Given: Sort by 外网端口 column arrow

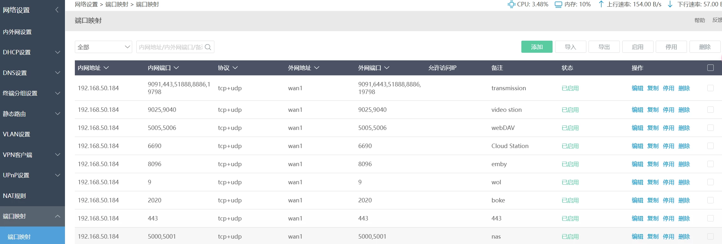Looking at the screenshot, I should (x=387, y=68).
